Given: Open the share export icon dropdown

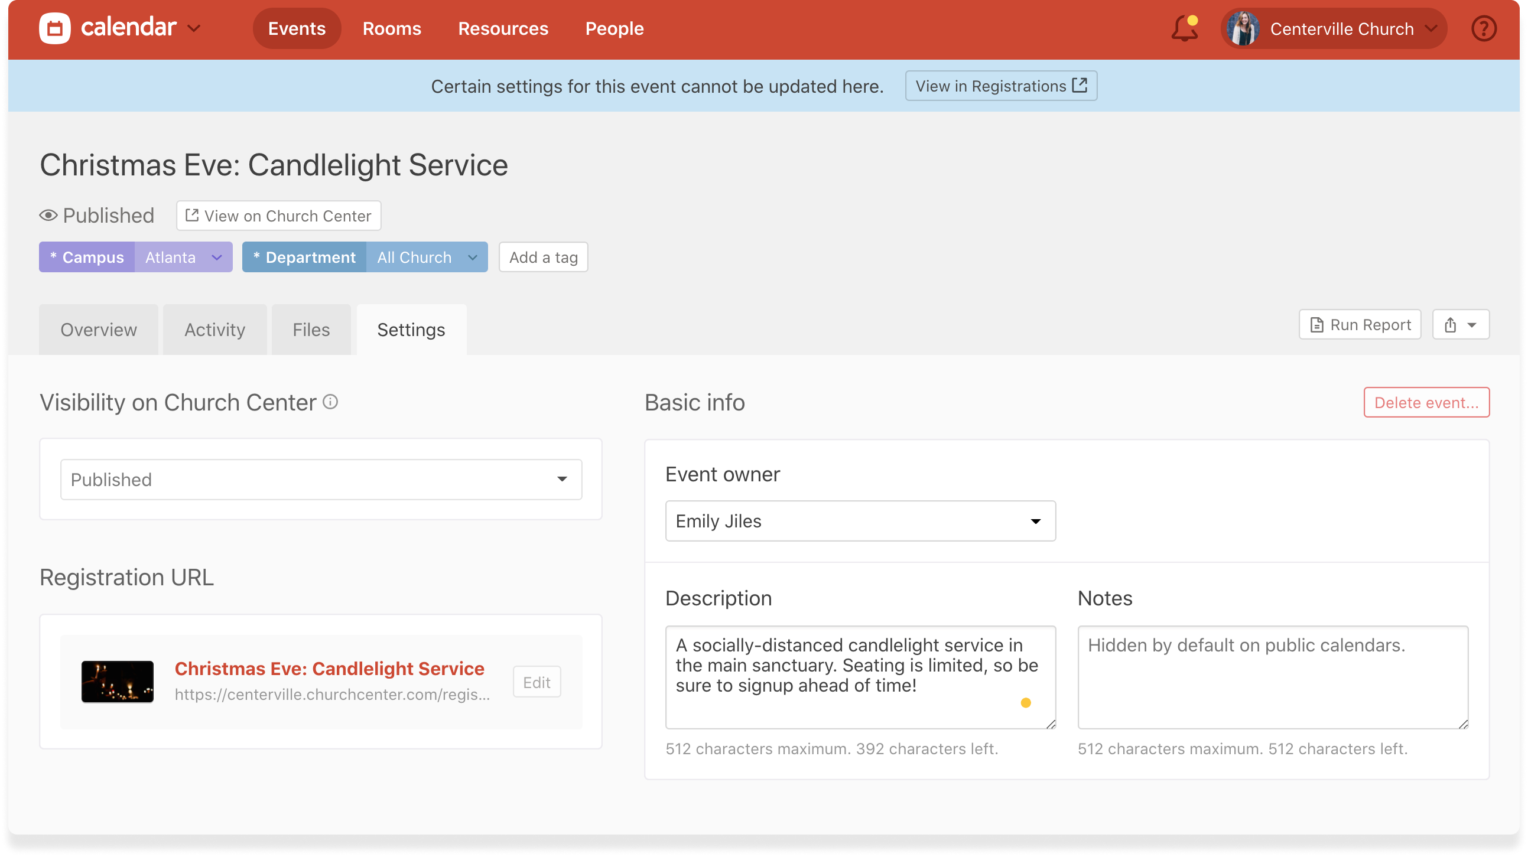Looking at the screenshot, I should click(1461, 324).
